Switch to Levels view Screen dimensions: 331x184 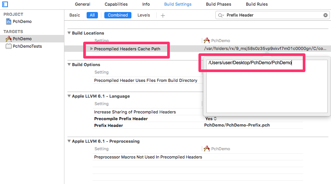click(x=143, y=15)
